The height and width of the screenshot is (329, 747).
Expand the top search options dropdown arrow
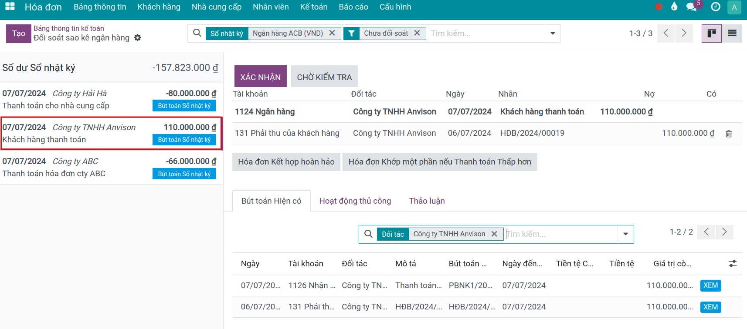coord(553,34)
